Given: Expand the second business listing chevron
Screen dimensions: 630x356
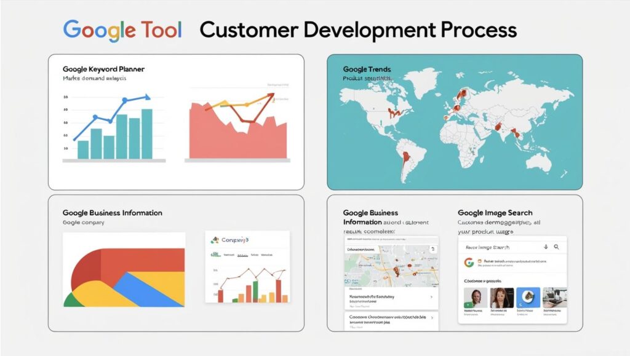Looking at the screenshot, I should [x=432, y=317].
